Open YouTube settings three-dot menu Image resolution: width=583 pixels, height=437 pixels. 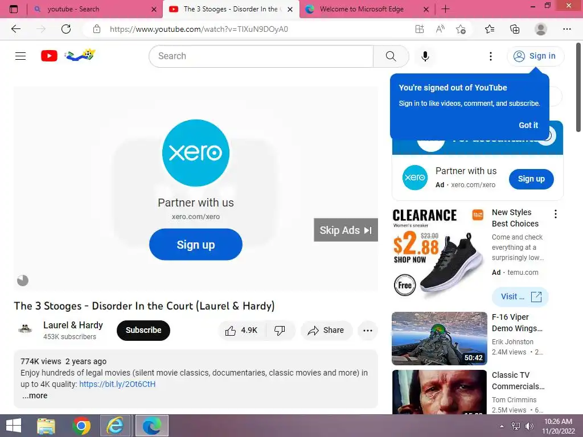[491, 56]
